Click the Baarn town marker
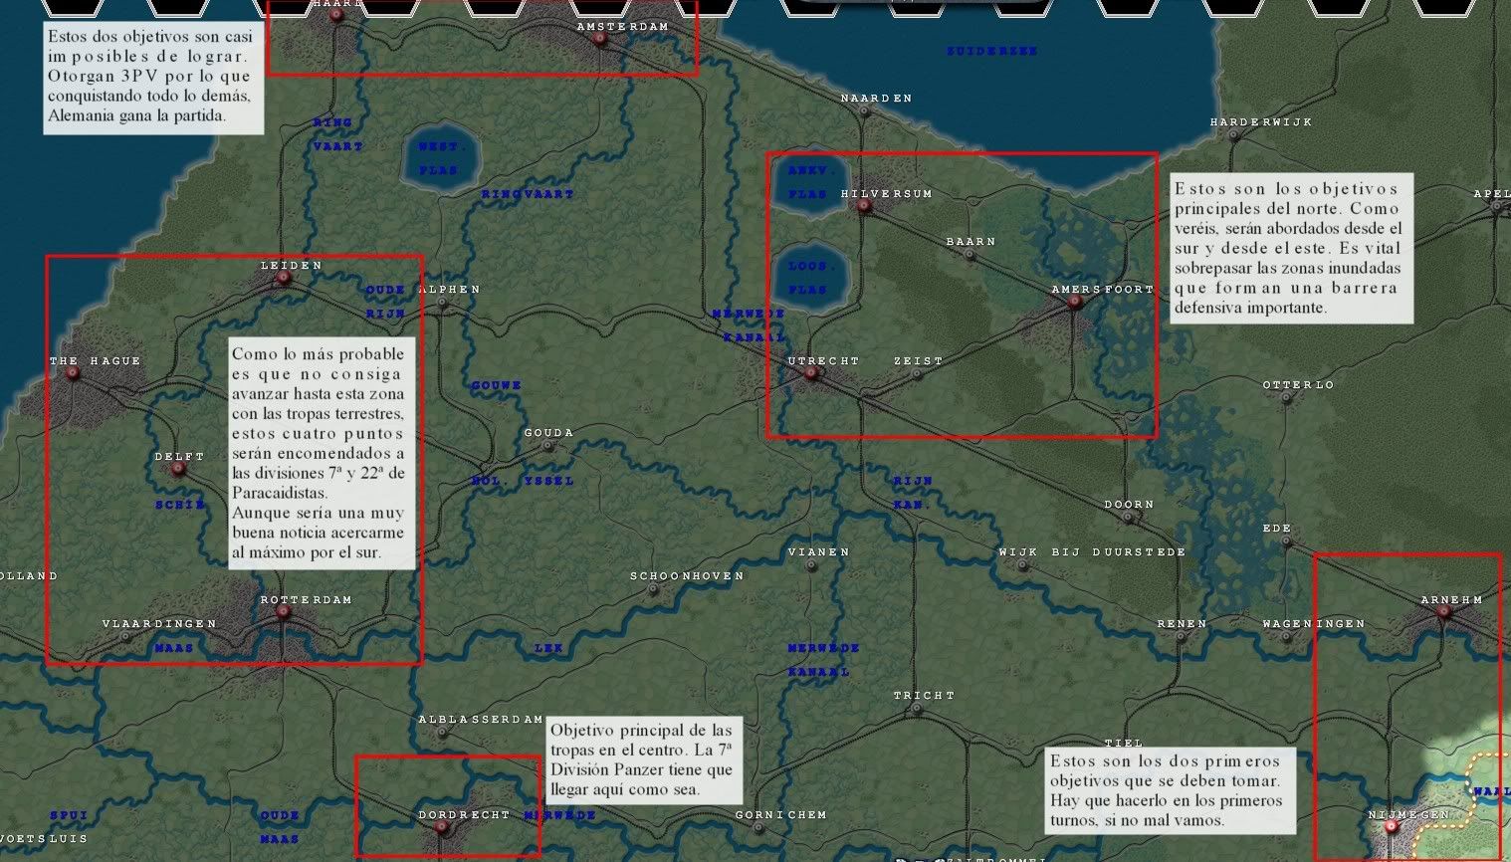The width and height of the screenshot is (1511, 862). [970, 254]
